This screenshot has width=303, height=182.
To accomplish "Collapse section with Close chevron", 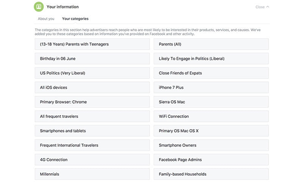I will pos(262,7).
